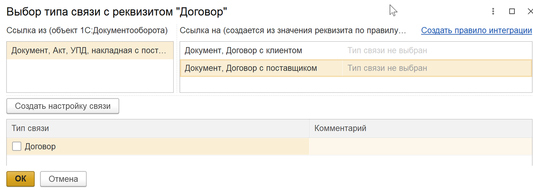Screen dimensions: 533x190
Task: Select the "Документ, Акт, УПД, накладная" source row
Action: click(x=89, y=50)
